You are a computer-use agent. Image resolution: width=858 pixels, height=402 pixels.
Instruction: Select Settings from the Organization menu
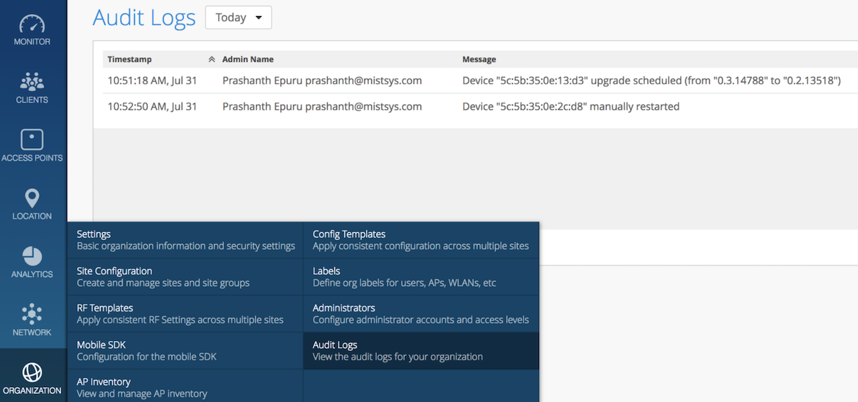pyautogui.click(x=186, y=240)
